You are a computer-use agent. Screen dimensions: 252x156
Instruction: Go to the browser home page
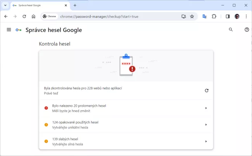34,17
